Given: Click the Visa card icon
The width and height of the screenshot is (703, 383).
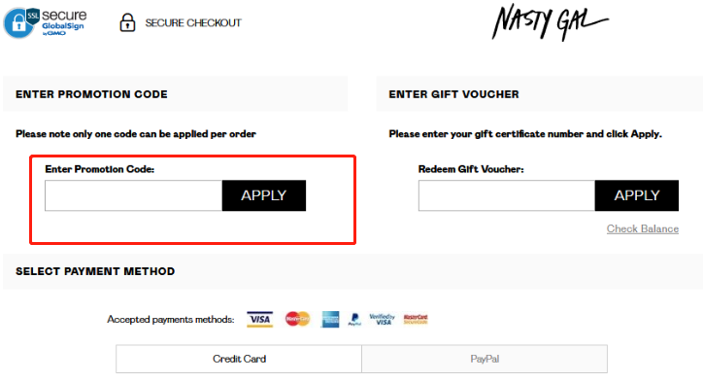Looking at the screenshot, I should [x=259, y=319].
